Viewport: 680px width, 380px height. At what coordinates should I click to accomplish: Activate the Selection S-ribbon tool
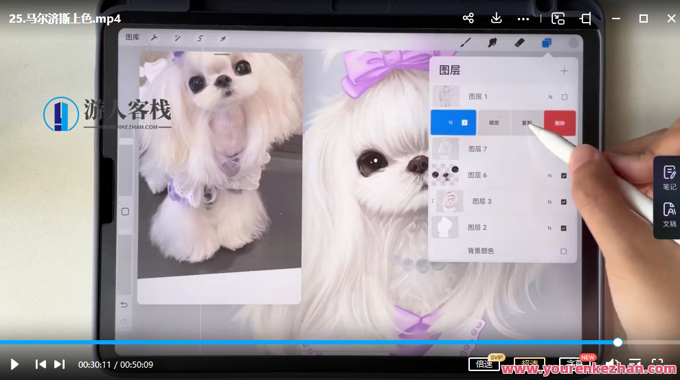[x=200, y=38]
